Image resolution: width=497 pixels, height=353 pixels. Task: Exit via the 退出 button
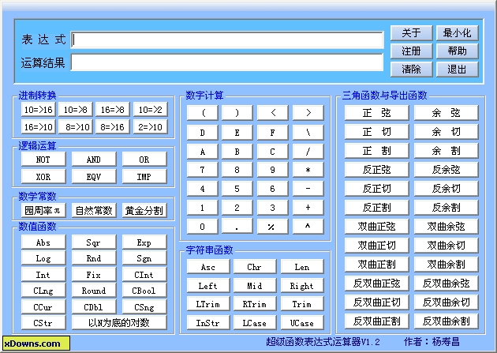tap(457, 69)
